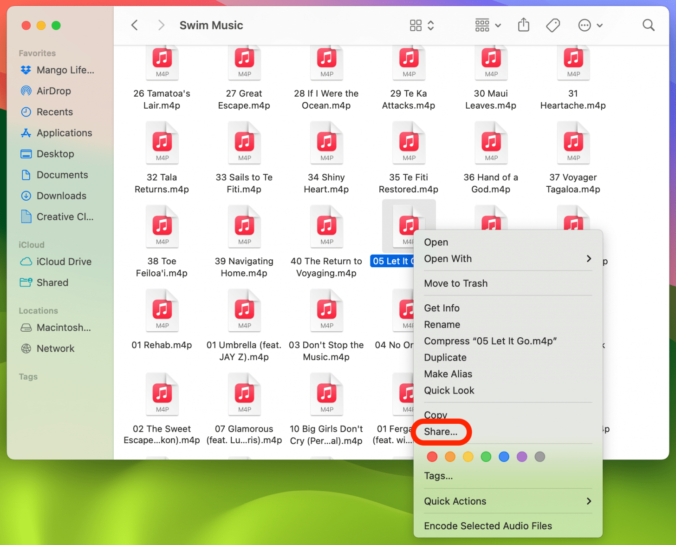Switch view with icon view selector
676x545 pixels.
coord(422,25)
